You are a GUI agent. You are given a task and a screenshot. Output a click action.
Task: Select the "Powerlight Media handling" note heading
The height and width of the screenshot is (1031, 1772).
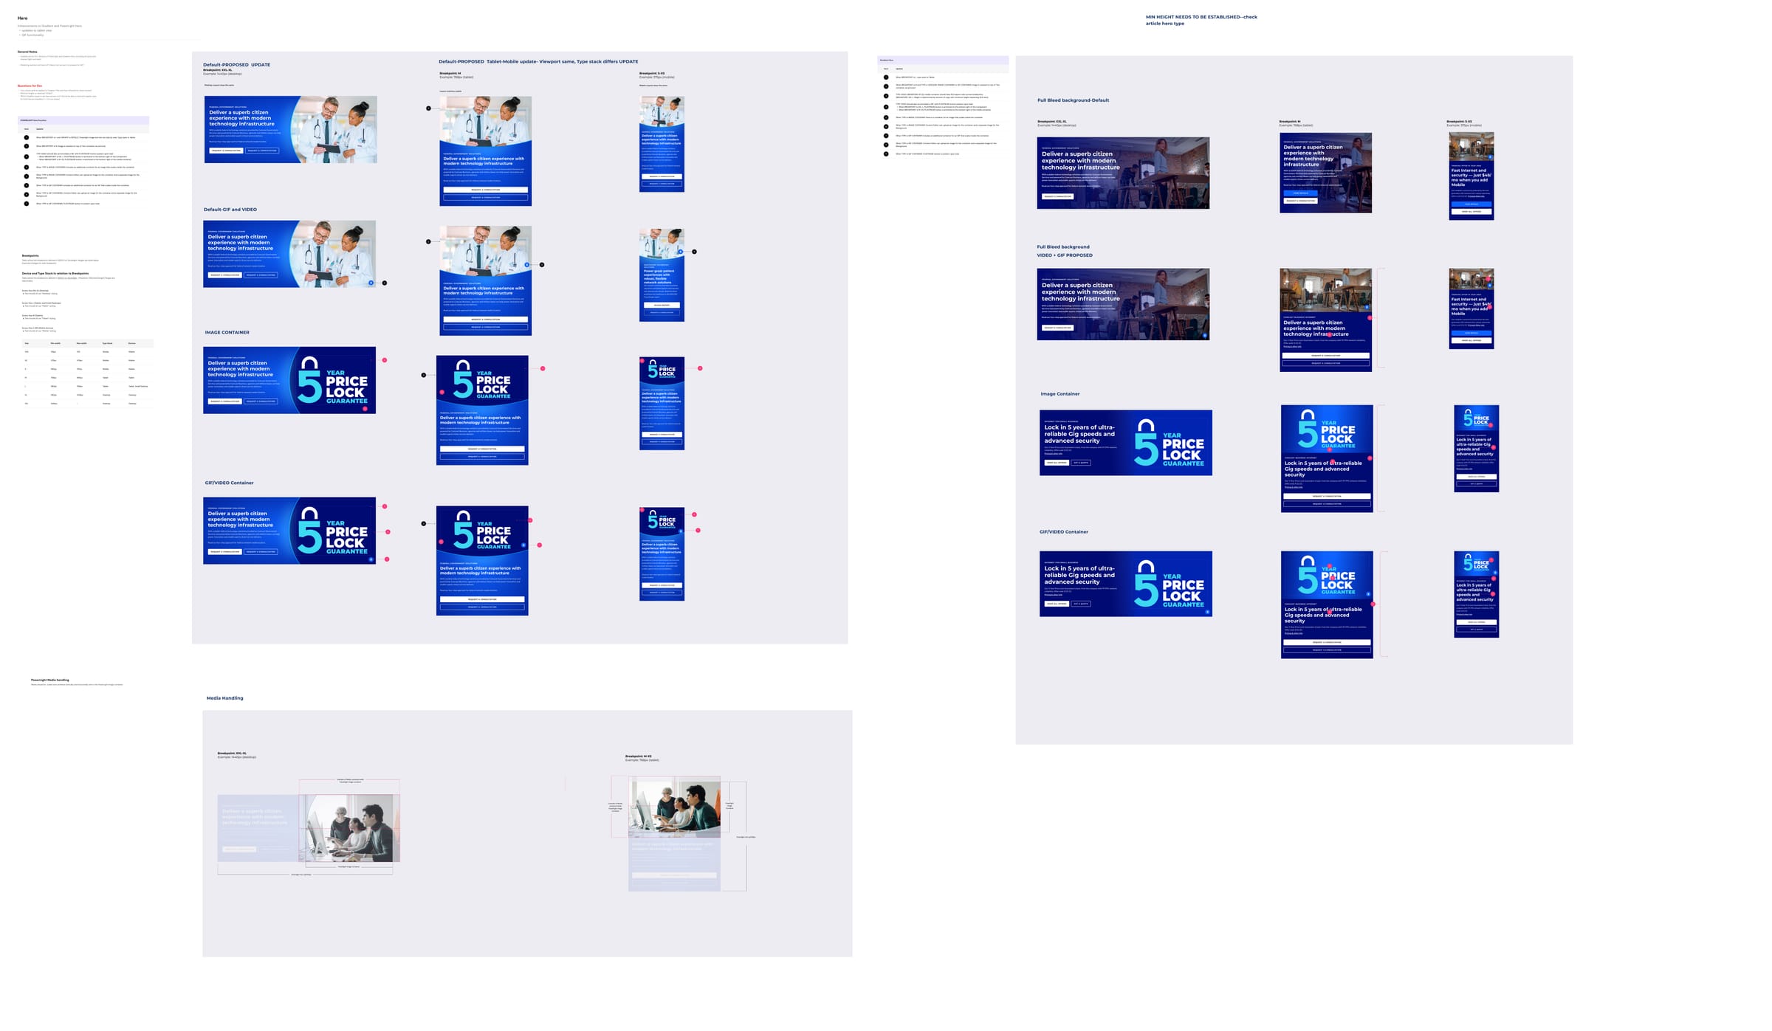click(49, 680)
